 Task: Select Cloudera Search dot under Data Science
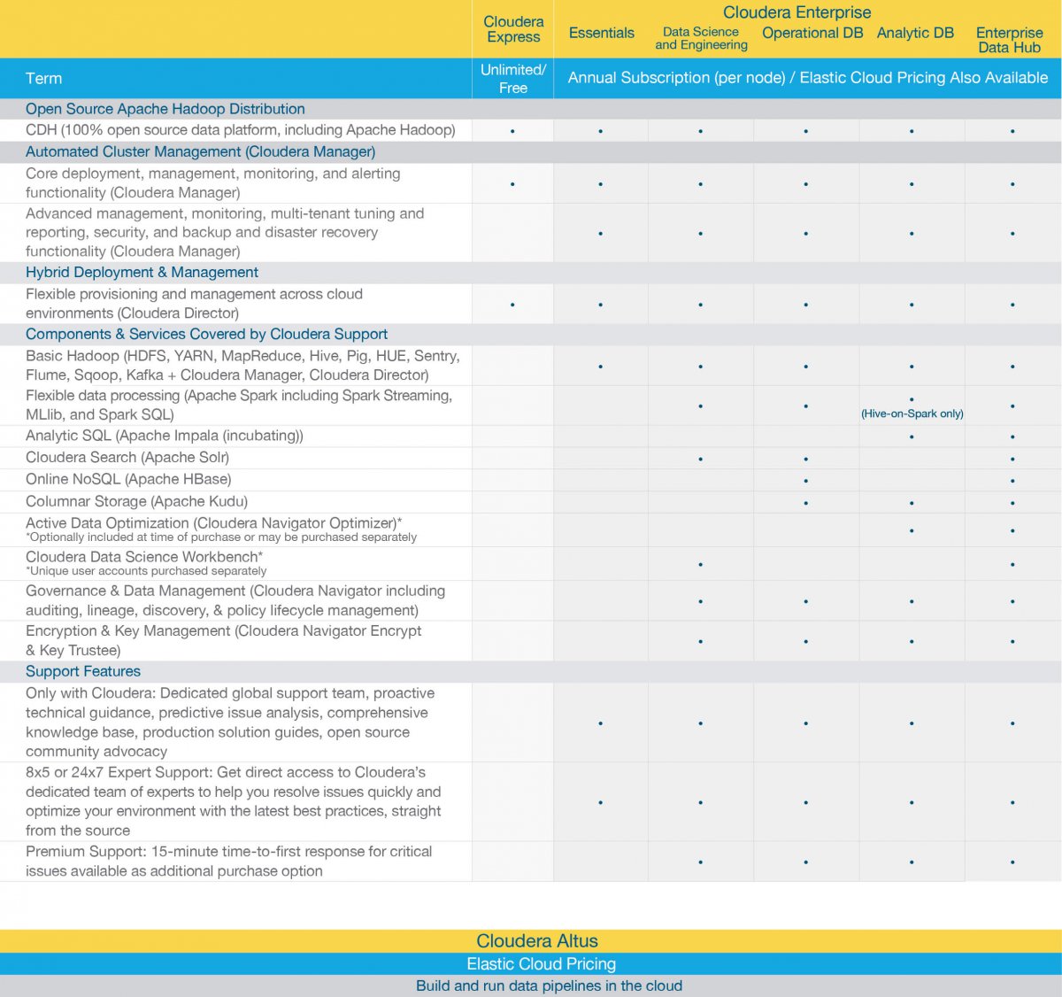(x=700, y=459)
